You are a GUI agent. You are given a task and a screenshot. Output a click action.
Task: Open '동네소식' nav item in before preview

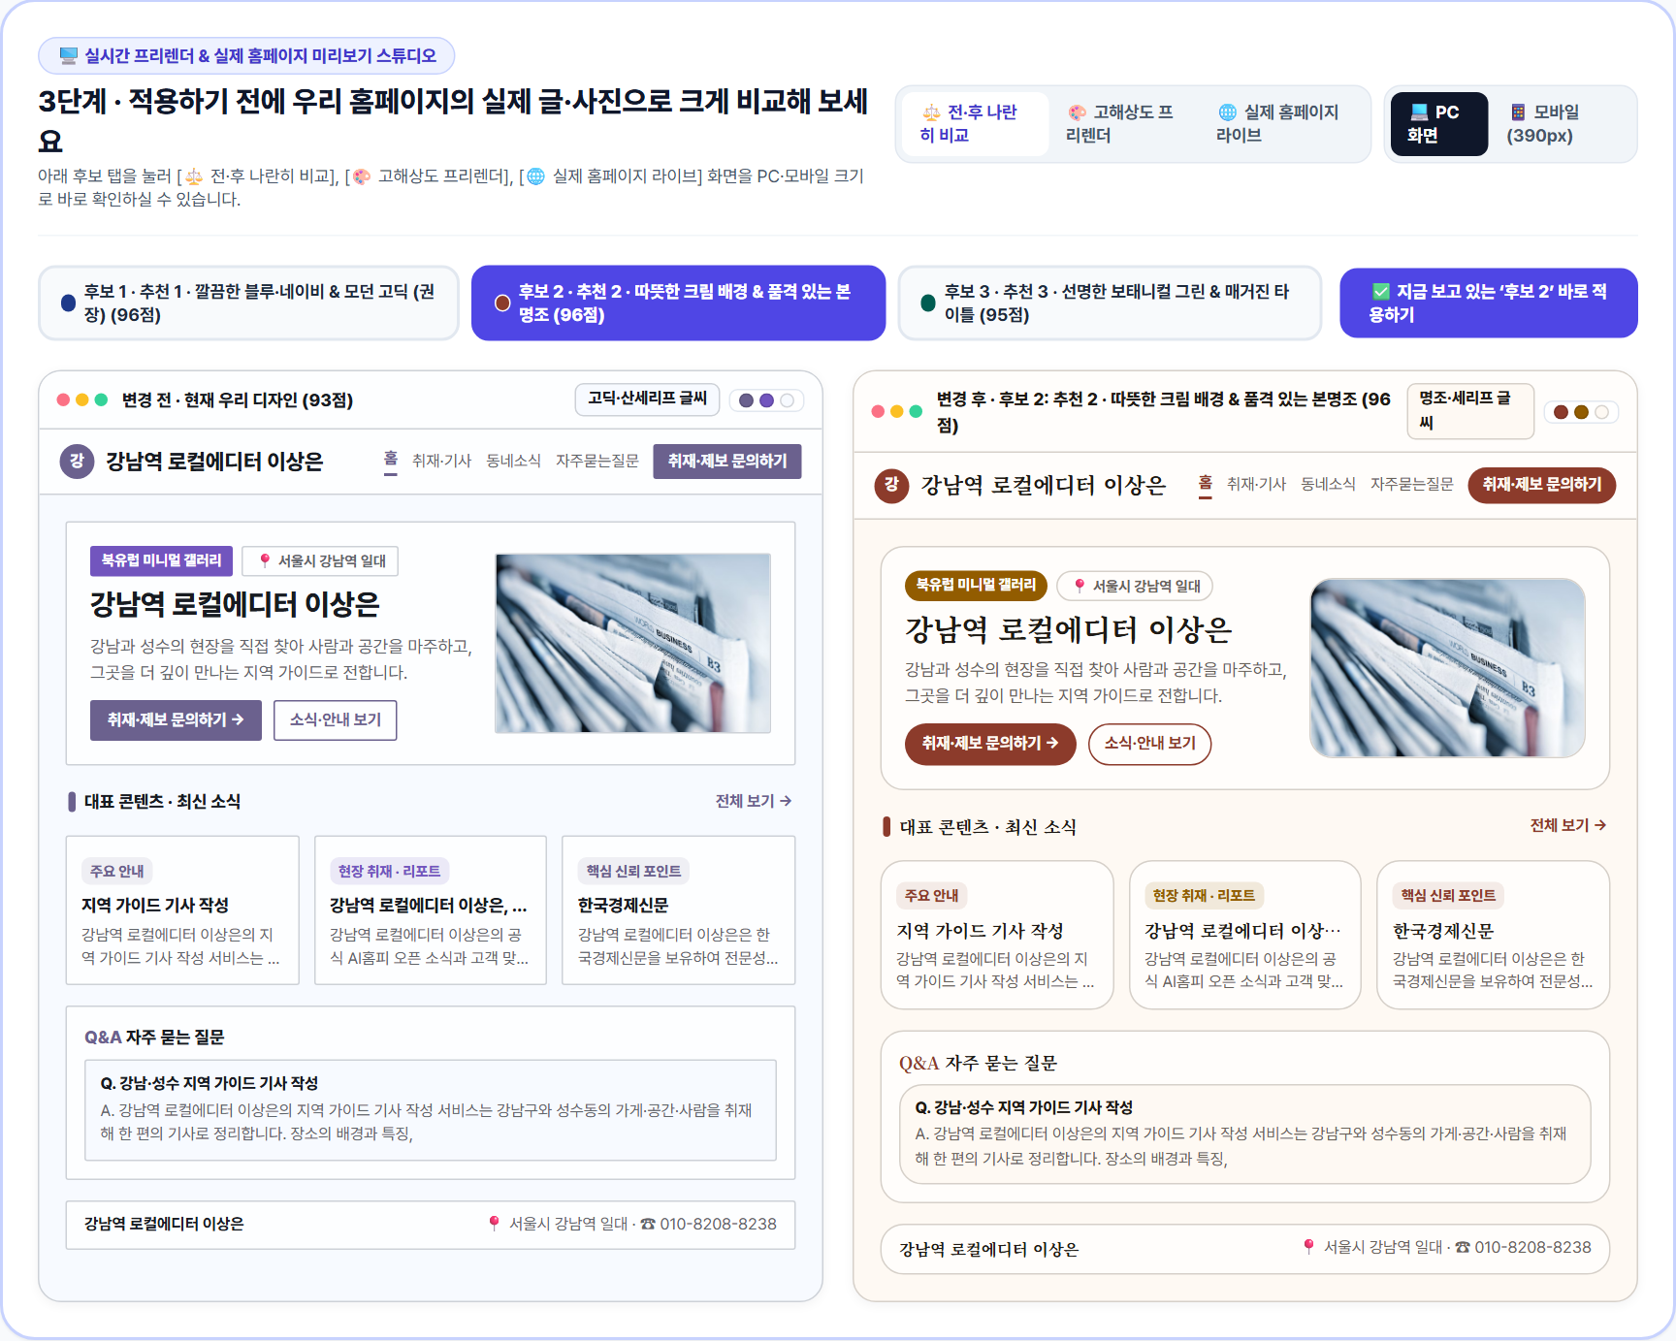(514, 462)
